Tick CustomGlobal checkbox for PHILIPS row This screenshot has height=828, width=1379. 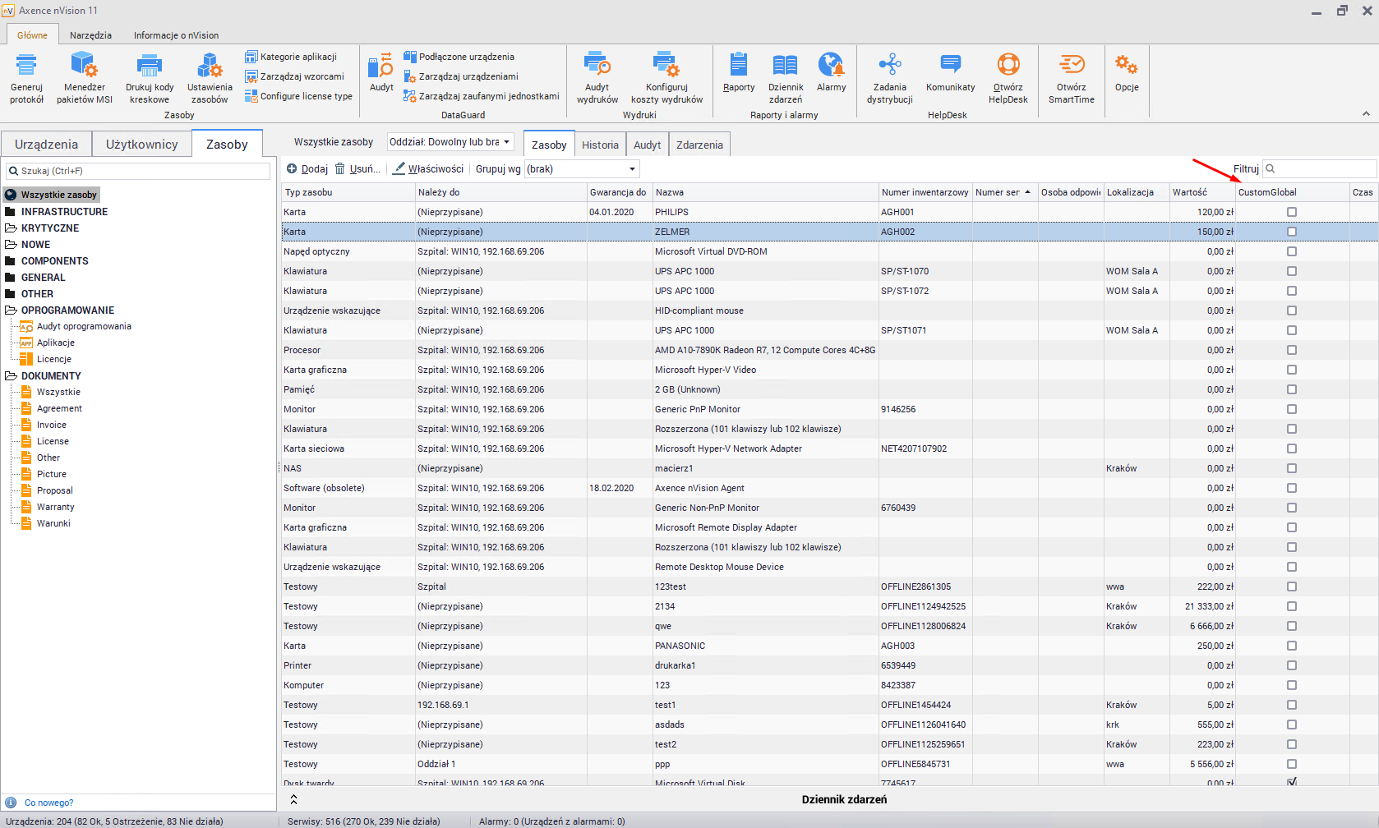point(1292,212)
